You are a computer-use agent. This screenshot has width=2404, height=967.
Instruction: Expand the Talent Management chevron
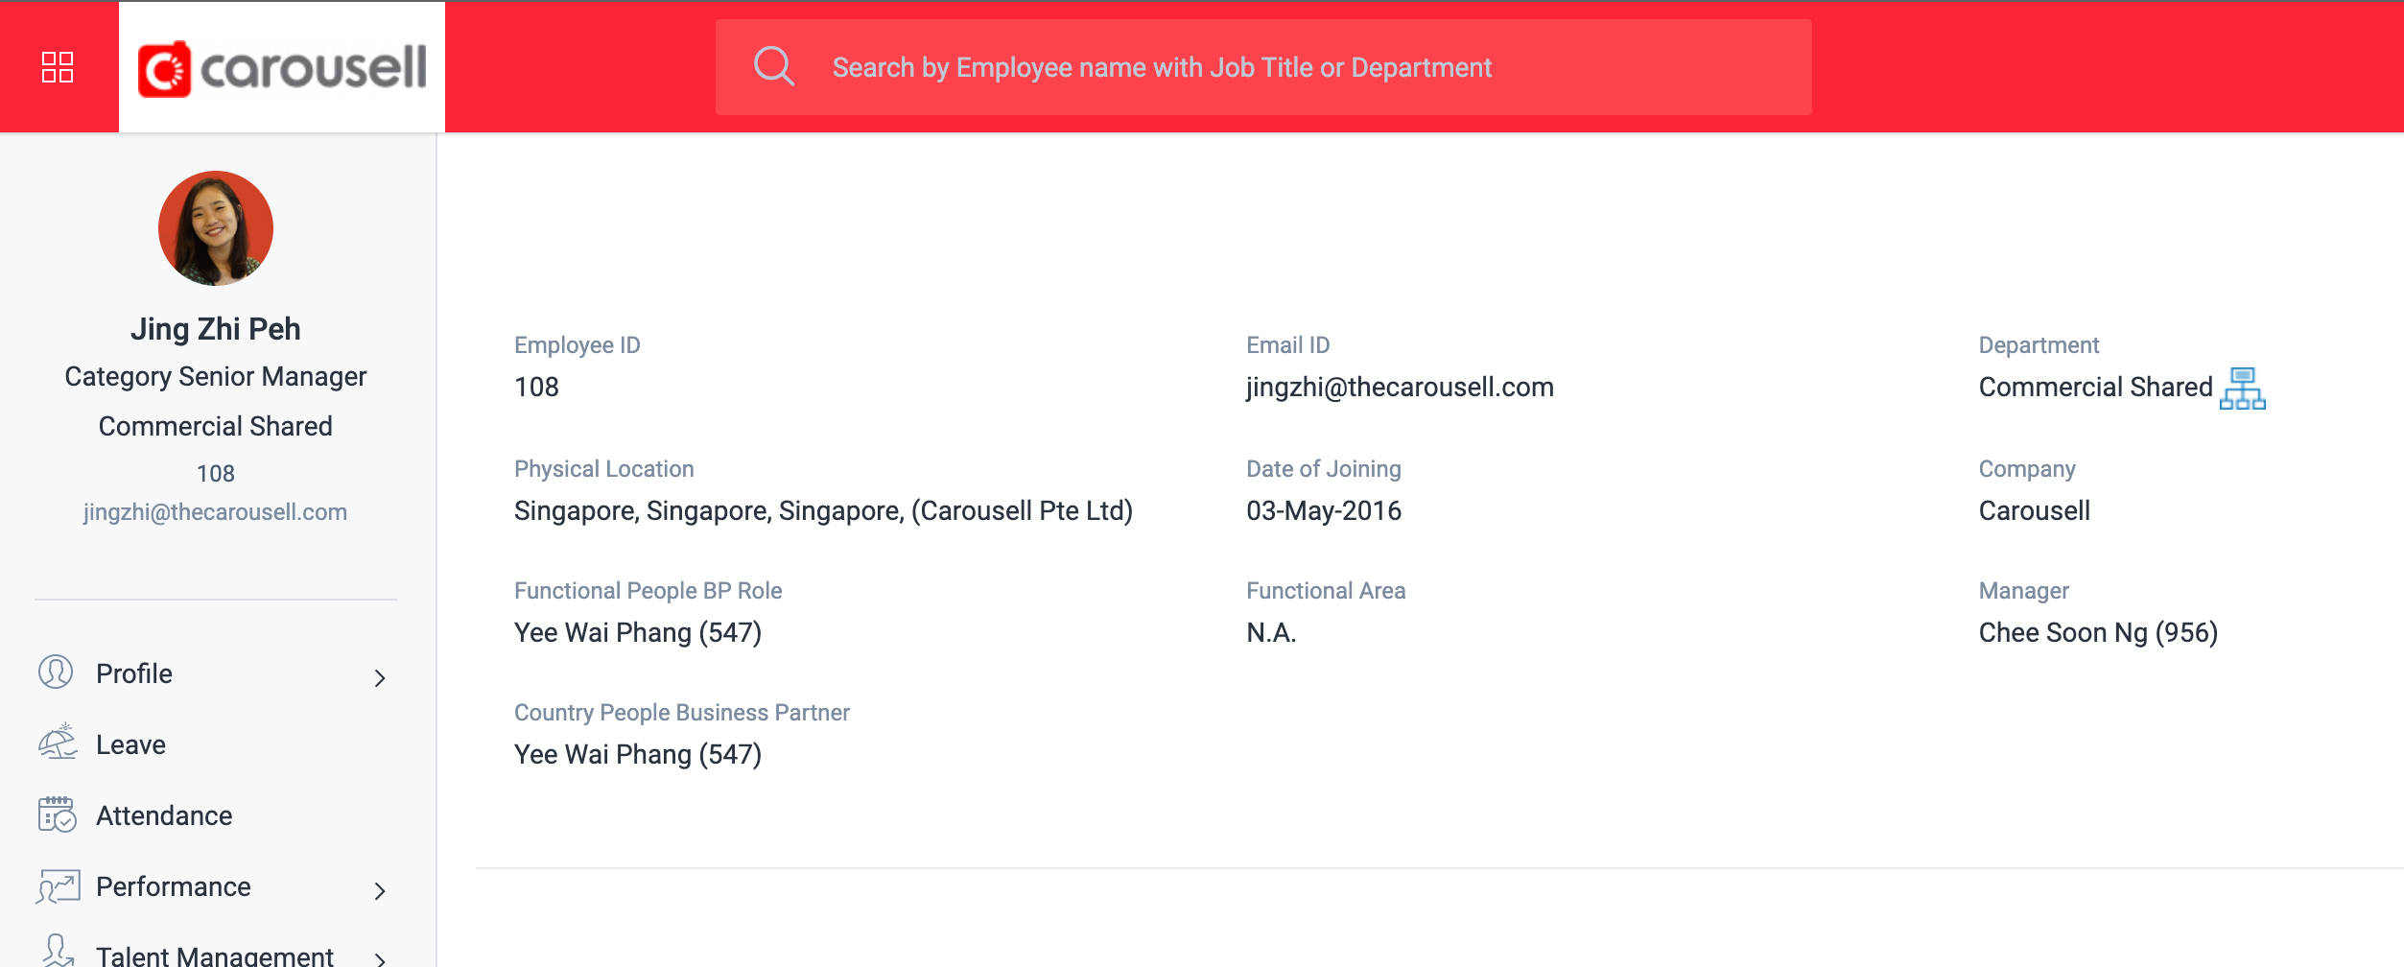coord(380,958)
